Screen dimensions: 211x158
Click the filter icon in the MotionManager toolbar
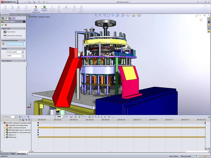pyautogui.click(x=20, y=120)
